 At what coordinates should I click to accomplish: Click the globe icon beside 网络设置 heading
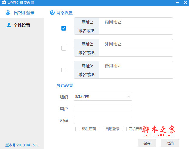[x=52, y=13]
